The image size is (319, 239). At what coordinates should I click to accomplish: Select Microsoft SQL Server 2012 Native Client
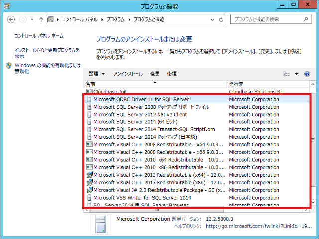point(196,114)
